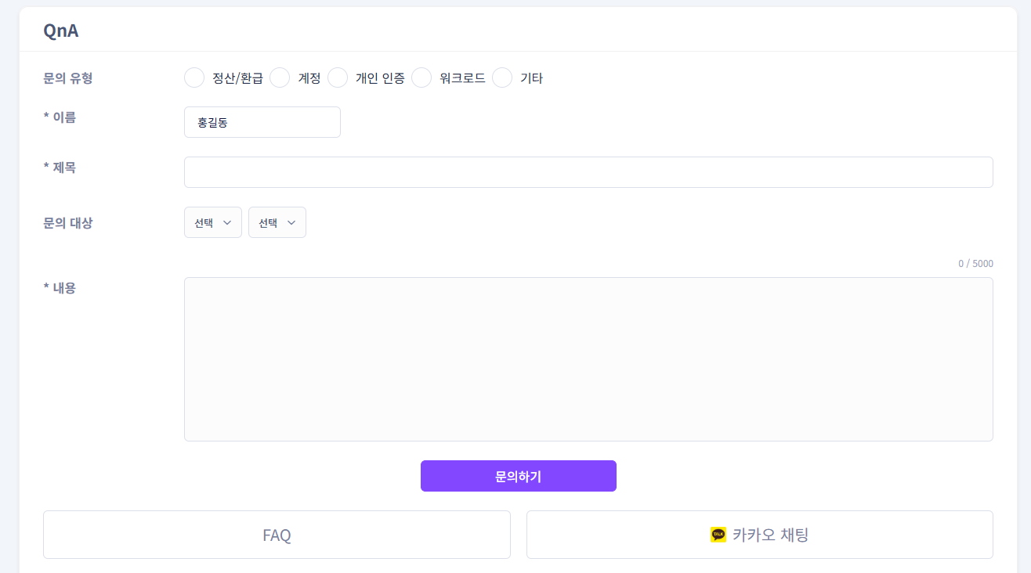This screenshot has height=573, width=1031.
Task: Select the 개인 인증 inquiry type radio button
Action: pos(337,77)
